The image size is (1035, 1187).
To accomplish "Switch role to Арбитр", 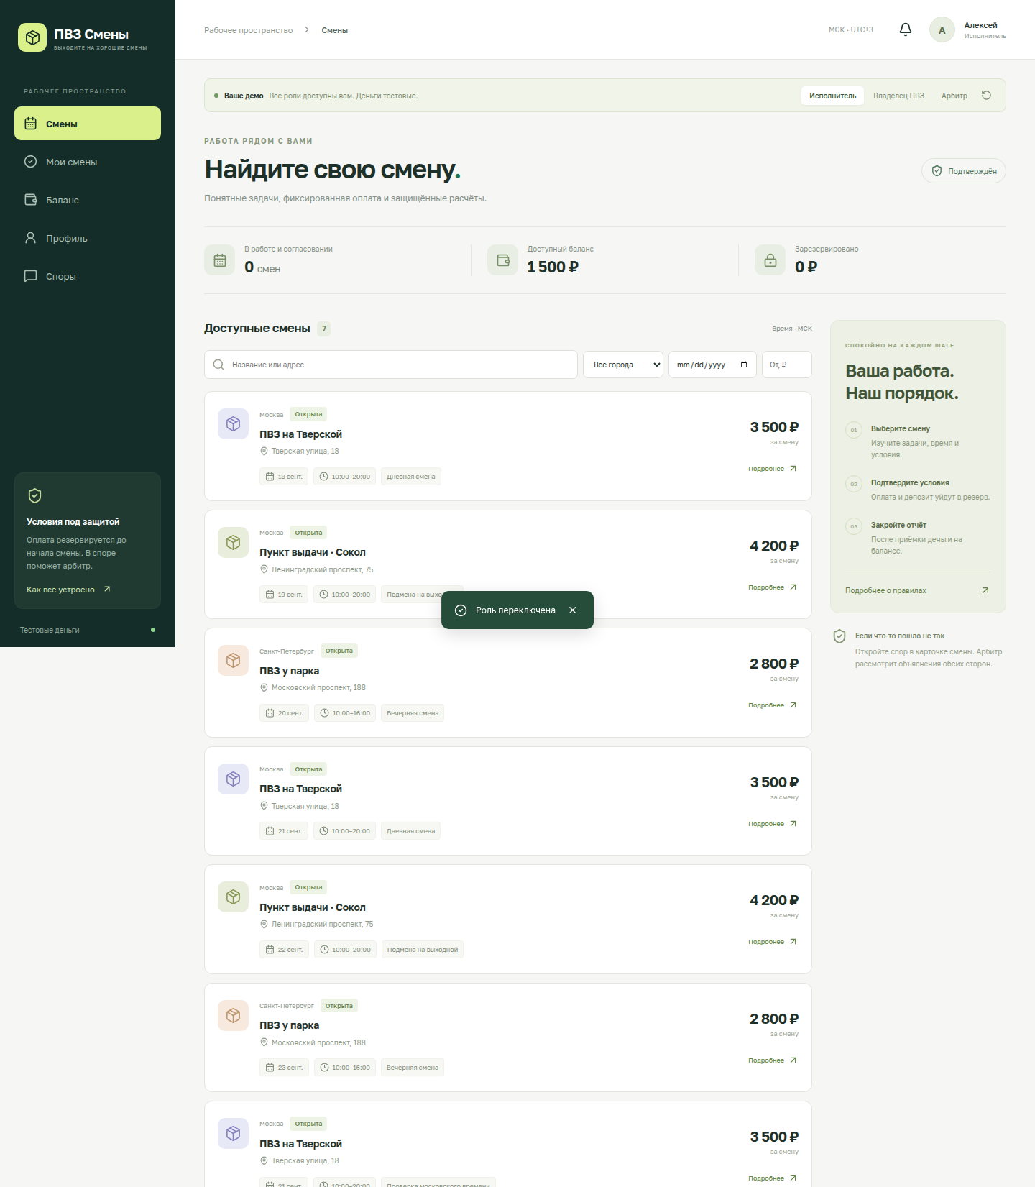I will click(x=954, y=96).
